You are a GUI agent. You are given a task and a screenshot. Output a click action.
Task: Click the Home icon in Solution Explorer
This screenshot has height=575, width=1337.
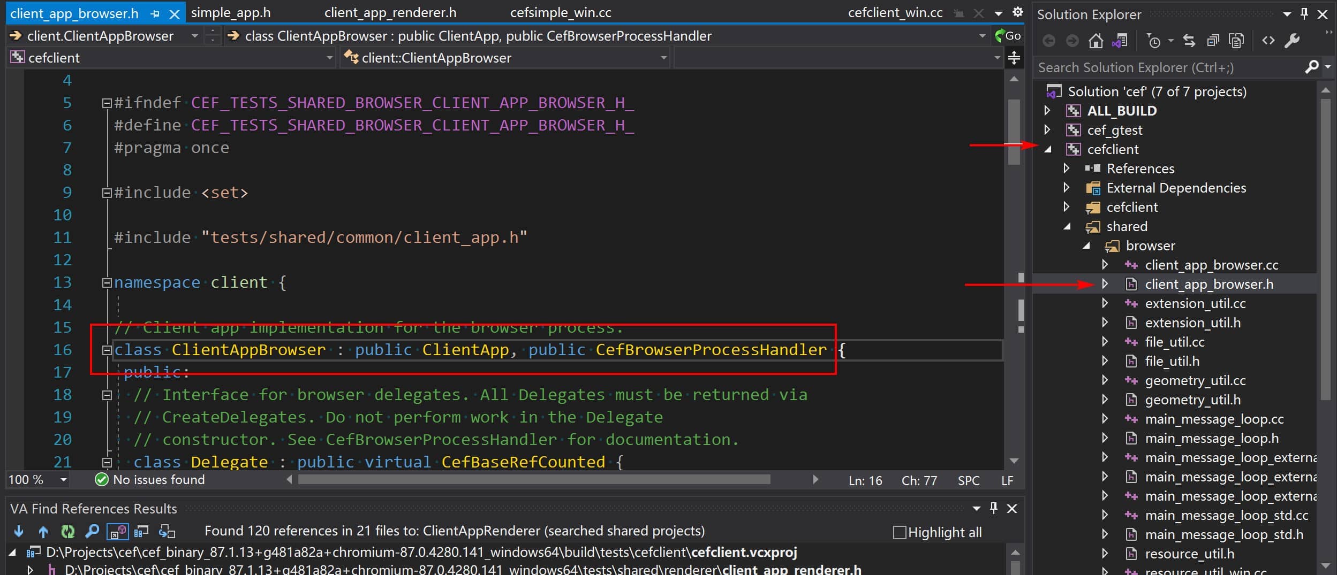(x=1096, y=41)
